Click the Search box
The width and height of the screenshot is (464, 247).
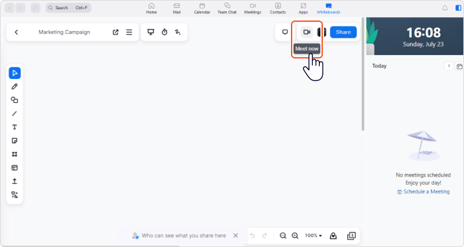click(68, 8)
